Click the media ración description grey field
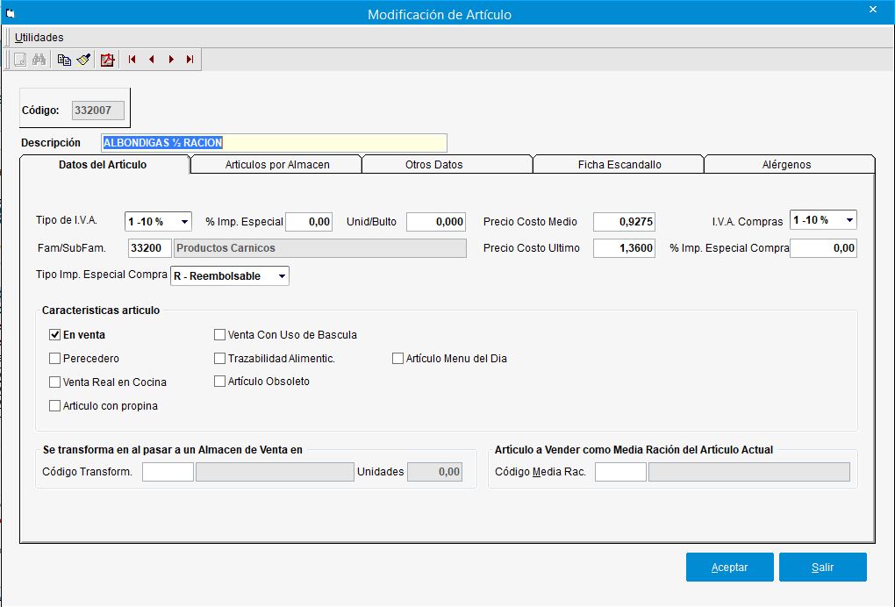The width and height of the screenshot is (895, 607). coord(749,472)
